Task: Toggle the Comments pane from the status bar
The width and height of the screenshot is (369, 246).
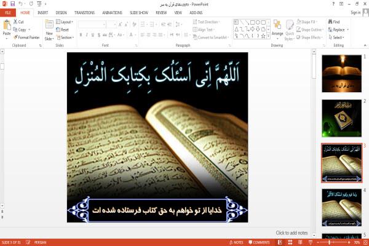Action: coord(259,242)
